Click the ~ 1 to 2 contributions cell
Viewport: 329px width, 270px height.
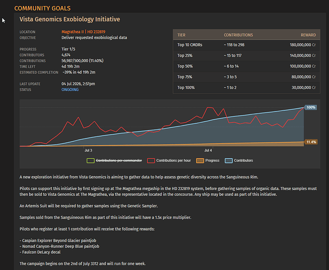point(230,88)
